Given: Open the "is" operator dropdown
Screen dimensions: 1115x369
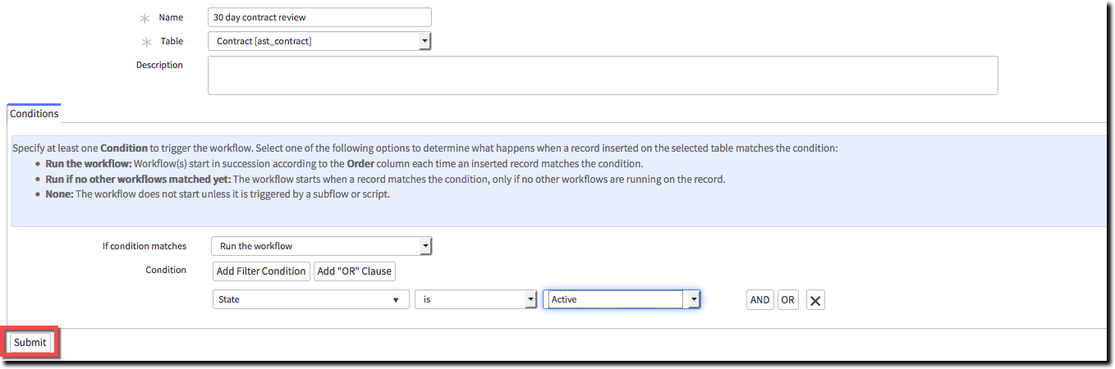Looking at the screenshot, I should [x=475, y=300].
